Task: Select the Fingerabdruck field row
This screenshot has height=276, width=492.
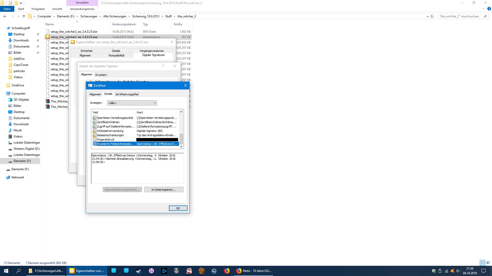Action: (x=106, y=140)
